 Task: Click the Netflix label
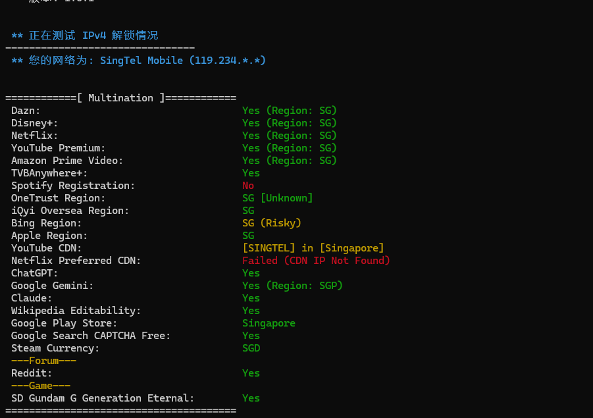pyautogui.click(x=34, y=136)
